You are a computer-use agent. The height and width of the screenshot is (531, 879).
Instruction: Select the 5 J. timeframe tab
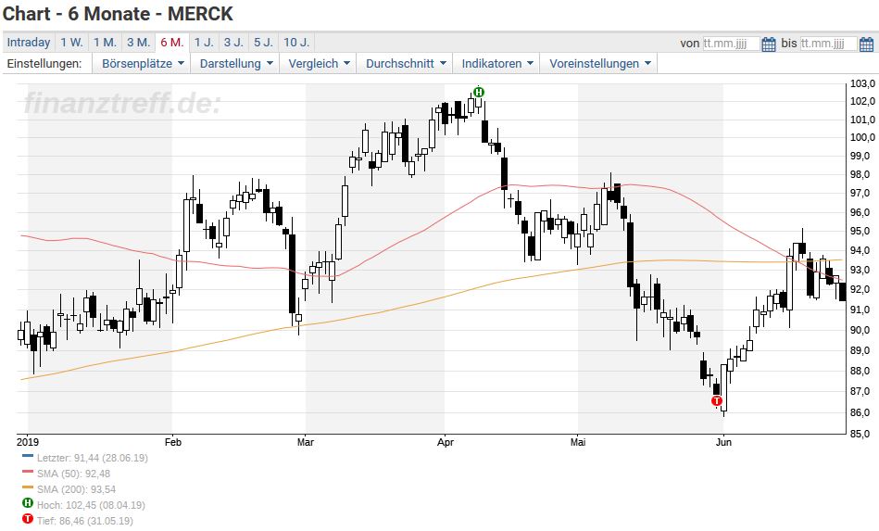click(x=263, y=43)
